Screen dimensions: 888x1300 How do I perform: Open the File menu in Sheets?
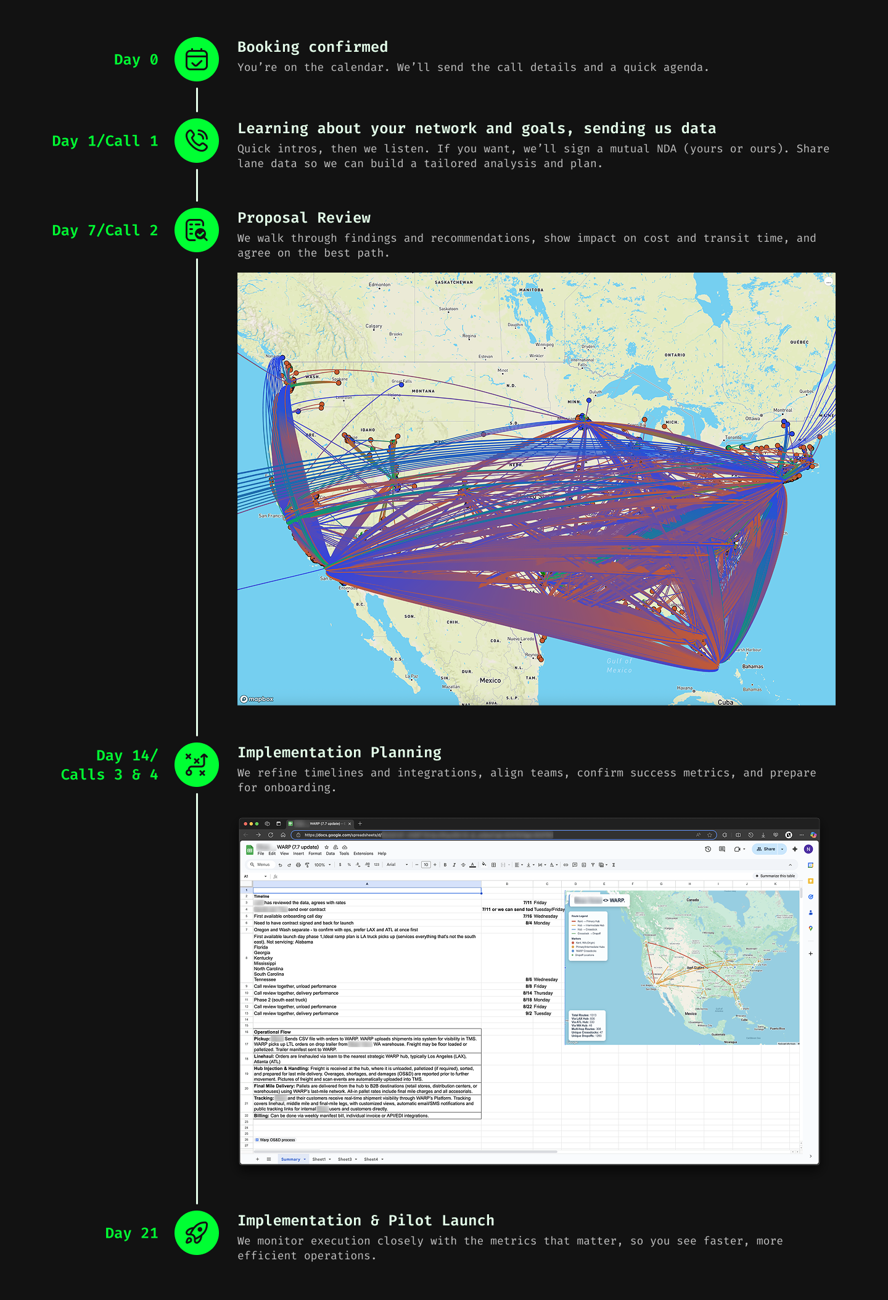pyautogui.click(x=261, y=854)
